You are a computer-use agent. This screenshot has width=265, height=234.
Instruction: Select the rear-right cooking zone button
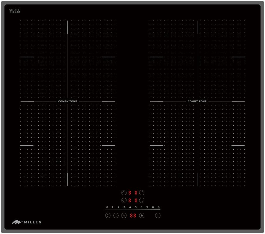pyautogui.click(x=142, y=193)
